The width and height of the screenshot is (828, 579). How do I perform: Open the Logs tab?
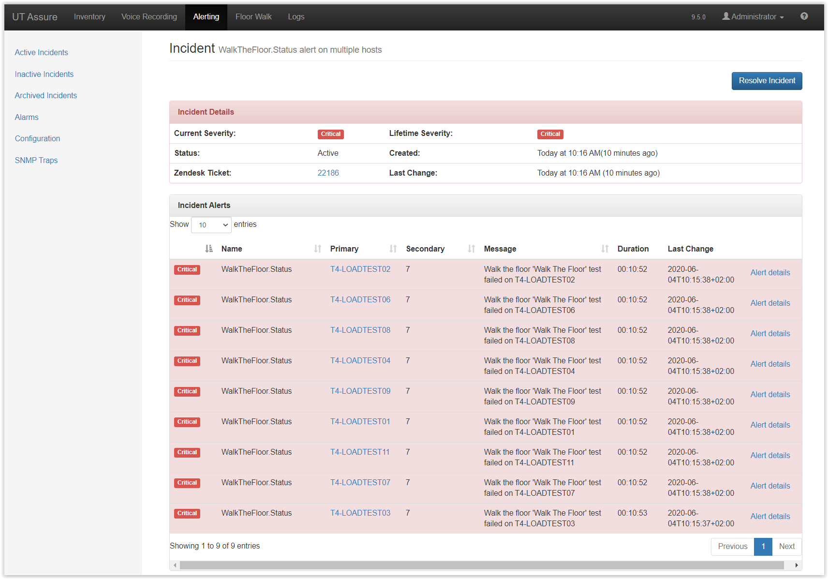[296, 16]
